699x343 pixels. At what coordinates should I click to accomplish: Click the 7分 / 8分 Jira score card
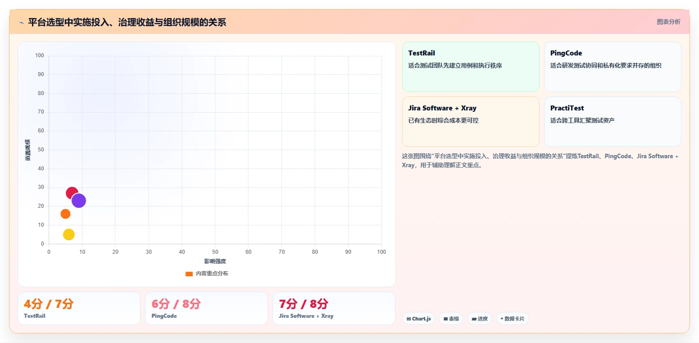[334, 308]
